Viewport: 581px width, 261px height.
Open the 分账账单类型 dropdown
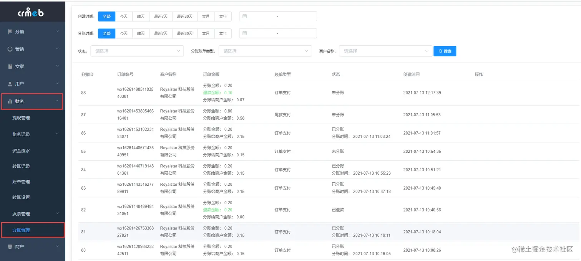pos(265,51)
